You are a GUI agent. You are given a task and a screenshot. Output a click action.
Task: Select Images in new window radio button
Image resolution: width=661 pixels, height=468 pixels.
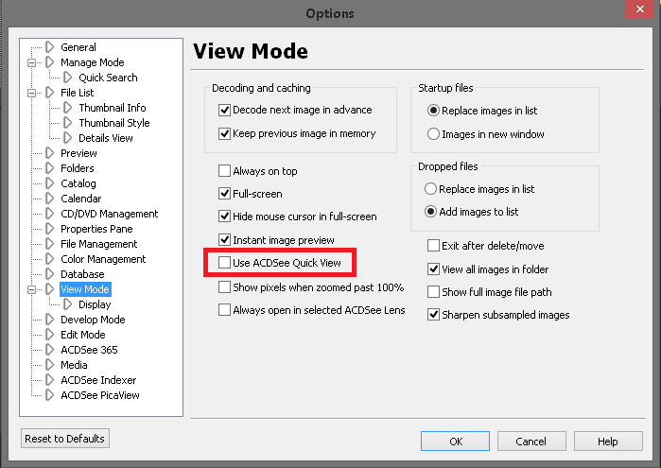(x=433, y=134)
